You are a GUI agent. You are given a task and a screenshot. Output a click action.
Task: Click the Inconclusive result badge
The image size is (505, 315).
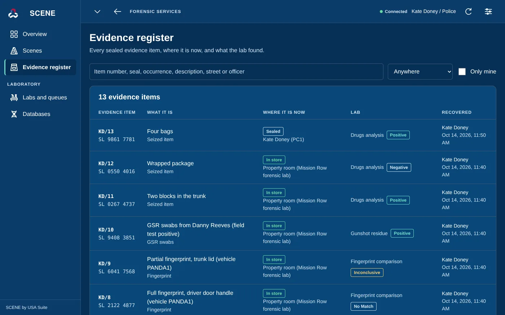pos(367,273)
